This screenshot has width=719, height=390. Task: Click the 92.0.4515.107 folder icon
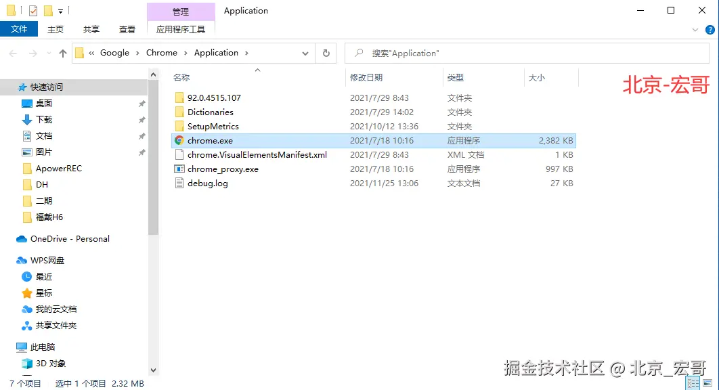[179, 97]
